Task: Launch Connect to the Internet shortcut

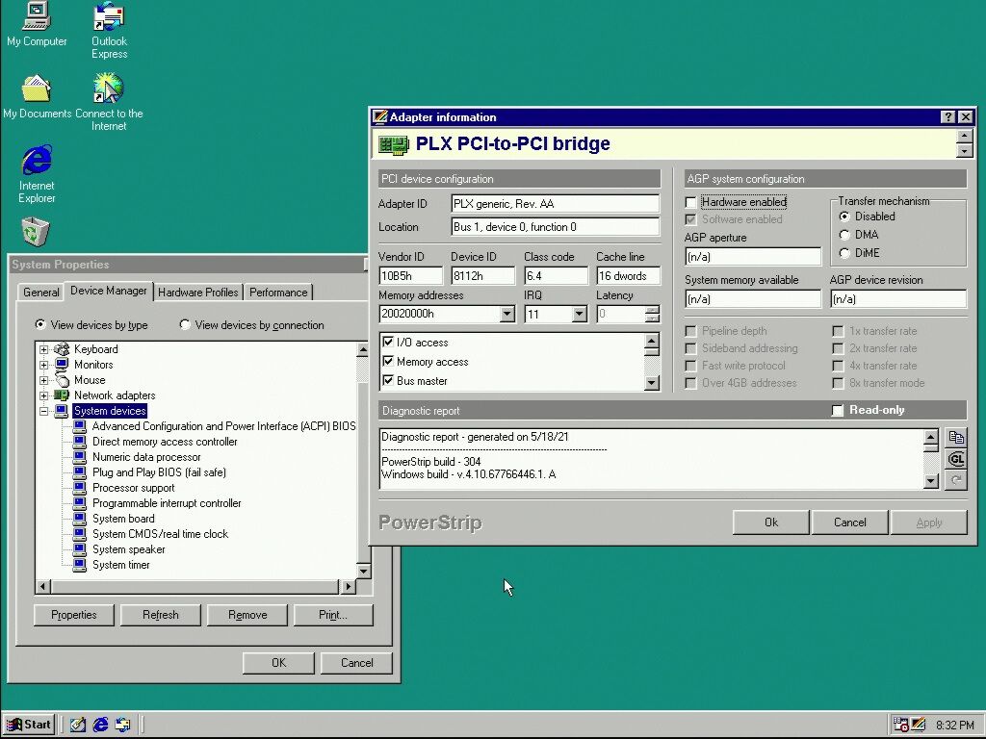Action: 109,102
